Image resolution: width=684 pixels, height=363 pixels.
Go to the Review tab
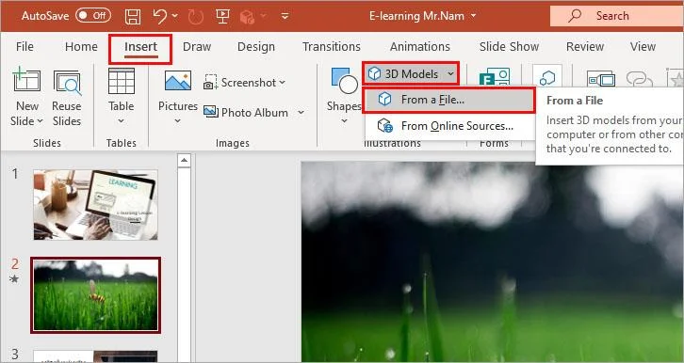[x=585, y=47]
